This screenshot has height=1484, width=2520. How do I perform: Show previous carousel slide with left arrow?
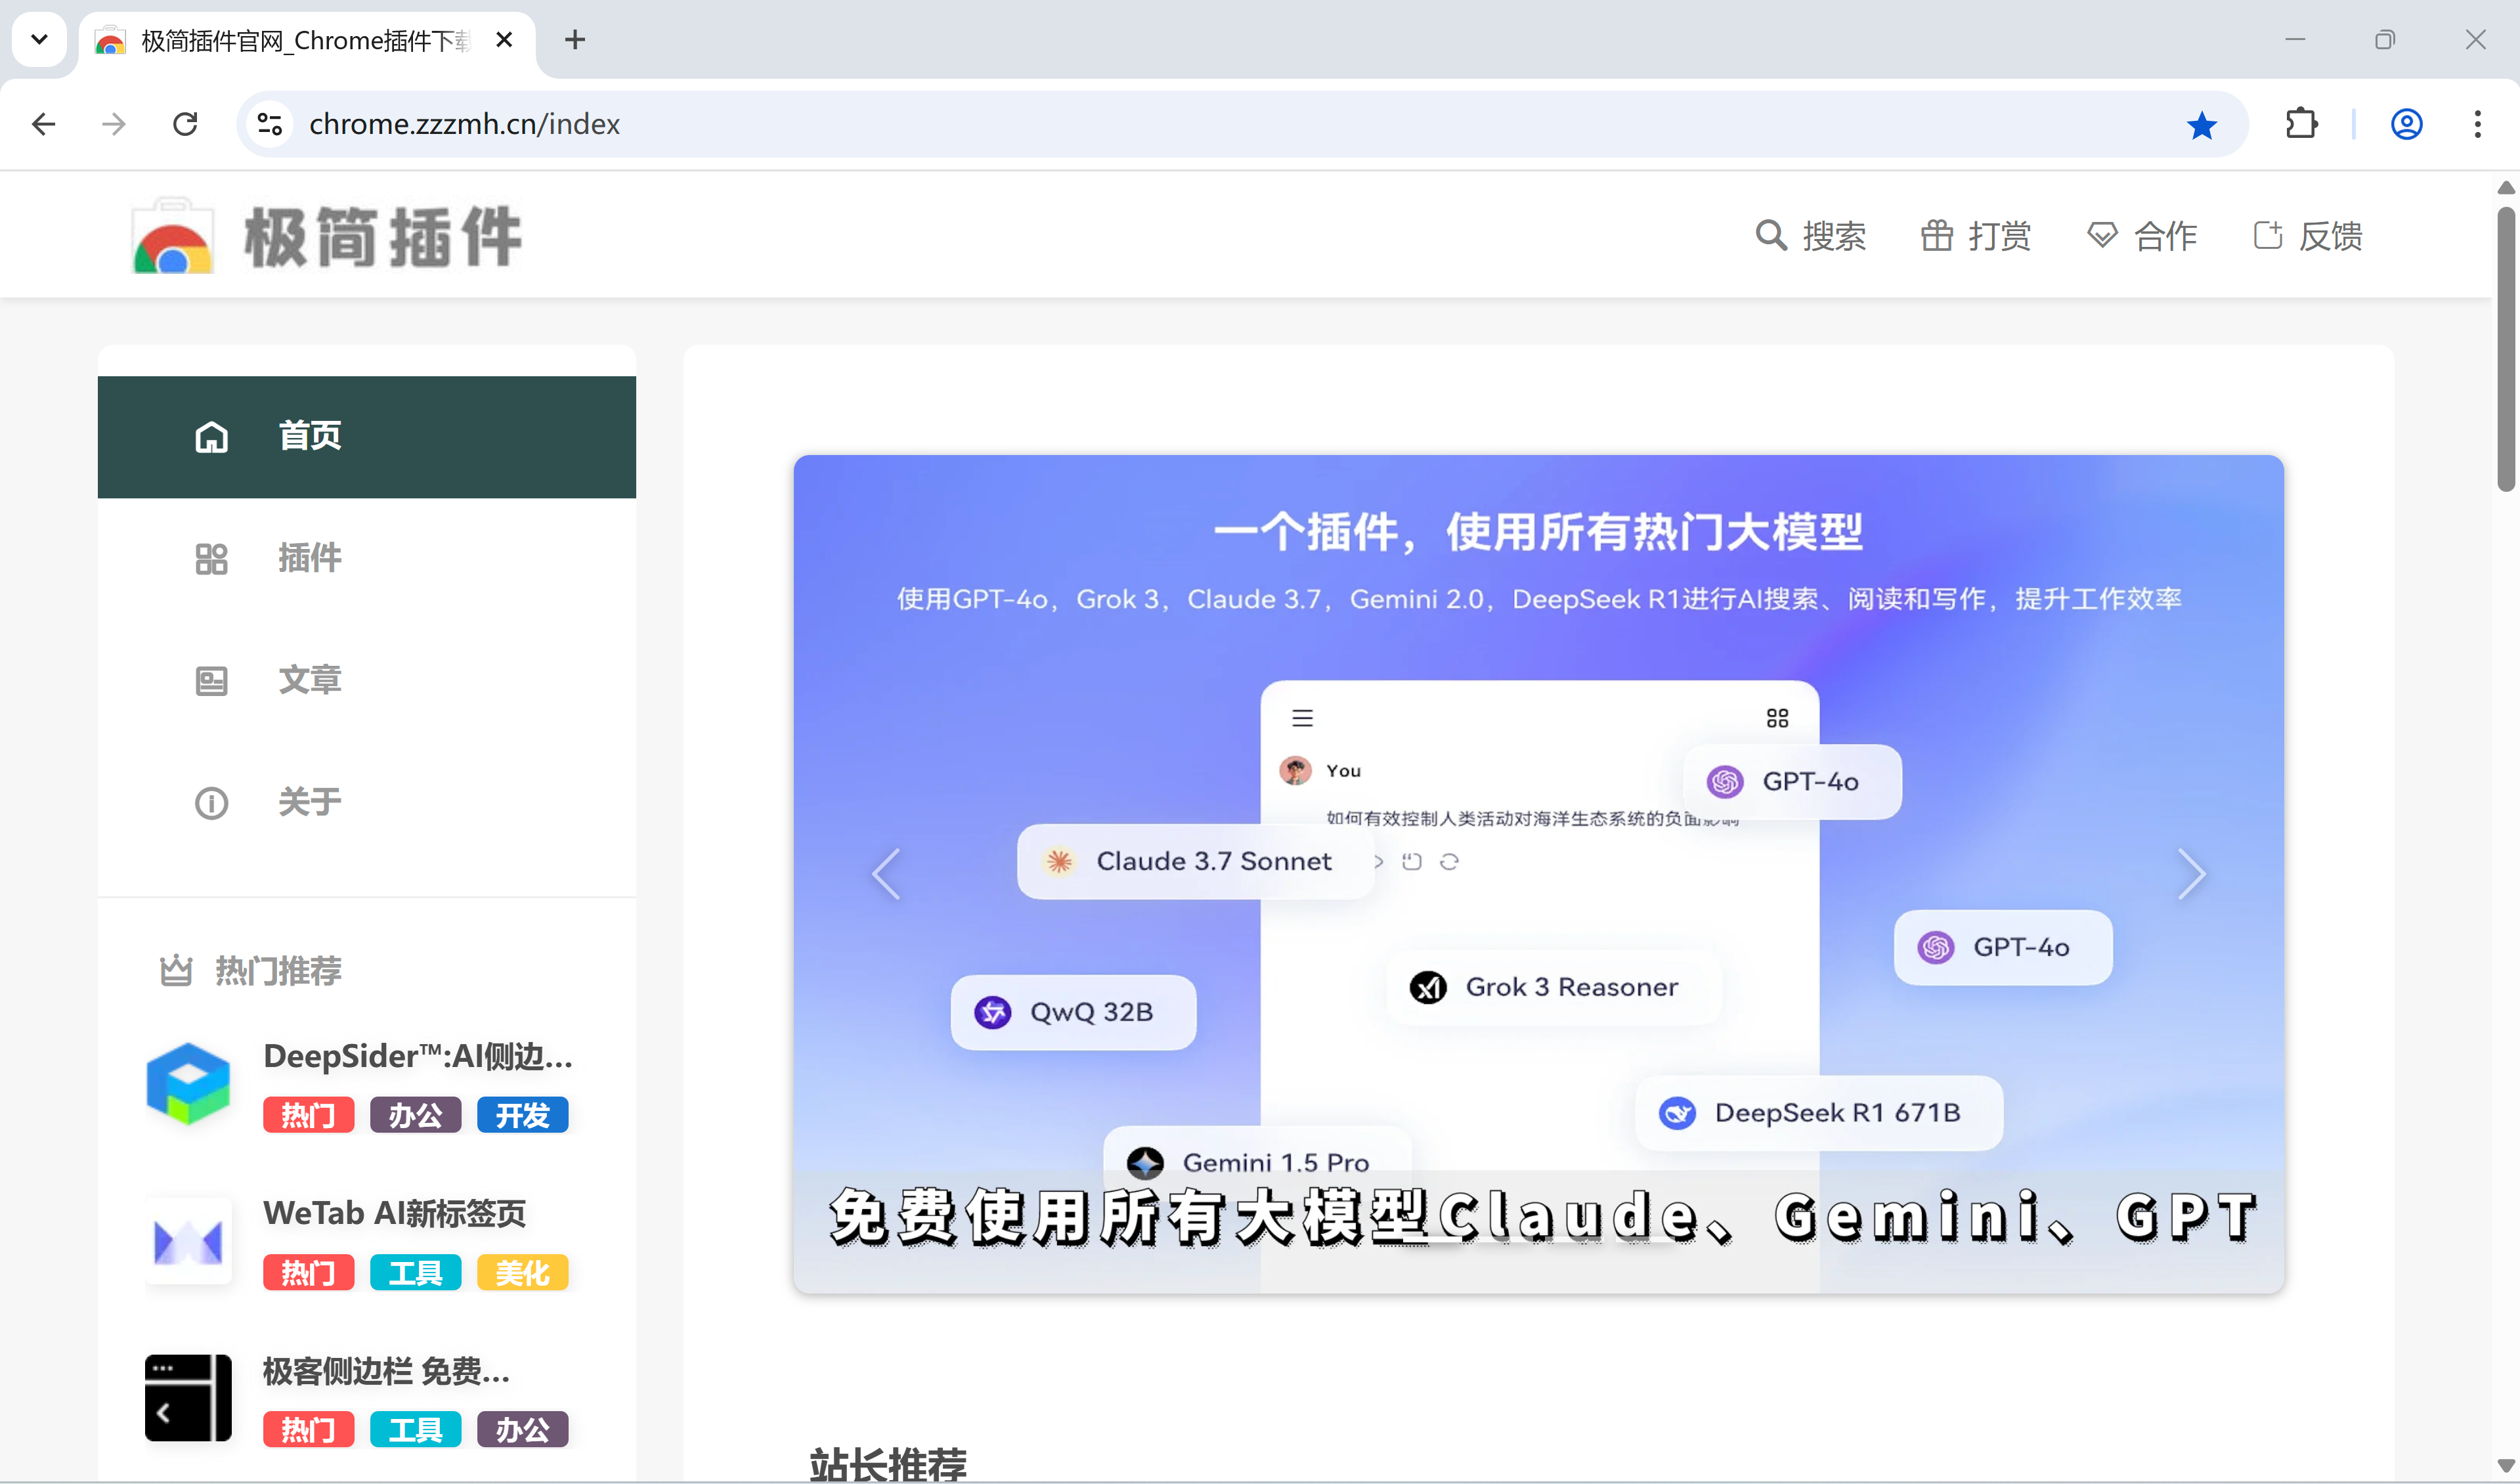(886, 874)
